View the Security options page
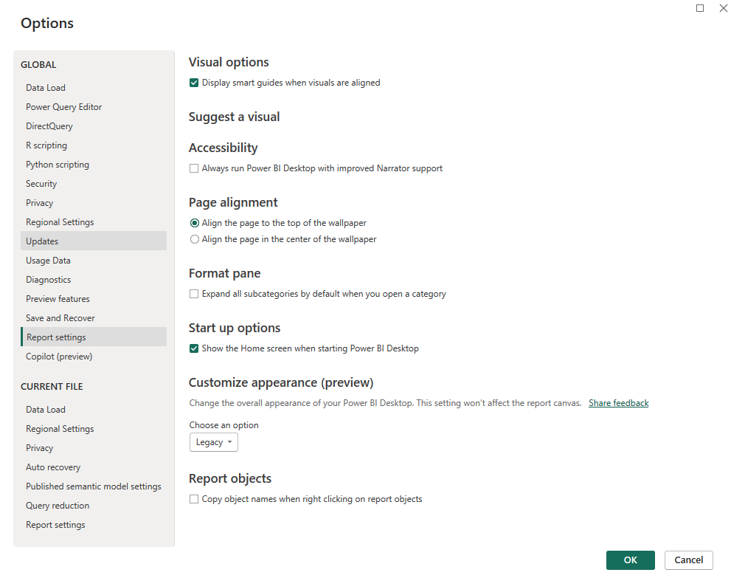The height and width of the screenshot is (578, 731). [41, 183]
